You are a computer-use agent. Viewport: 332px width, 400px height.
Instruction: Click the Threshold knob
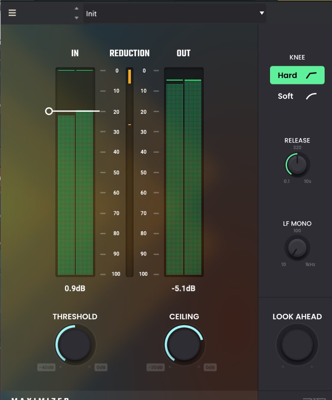(75, 345)
